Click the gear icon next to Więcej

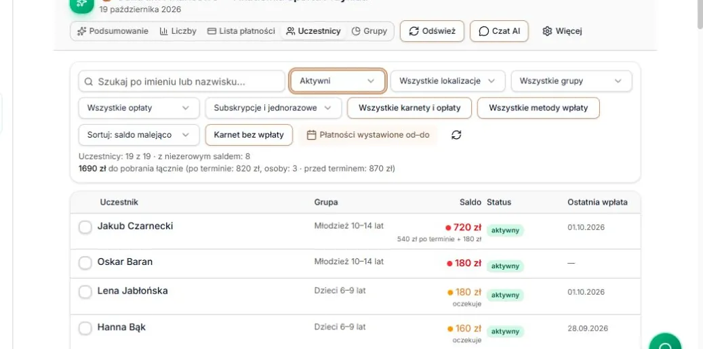[x=546, y=31]
